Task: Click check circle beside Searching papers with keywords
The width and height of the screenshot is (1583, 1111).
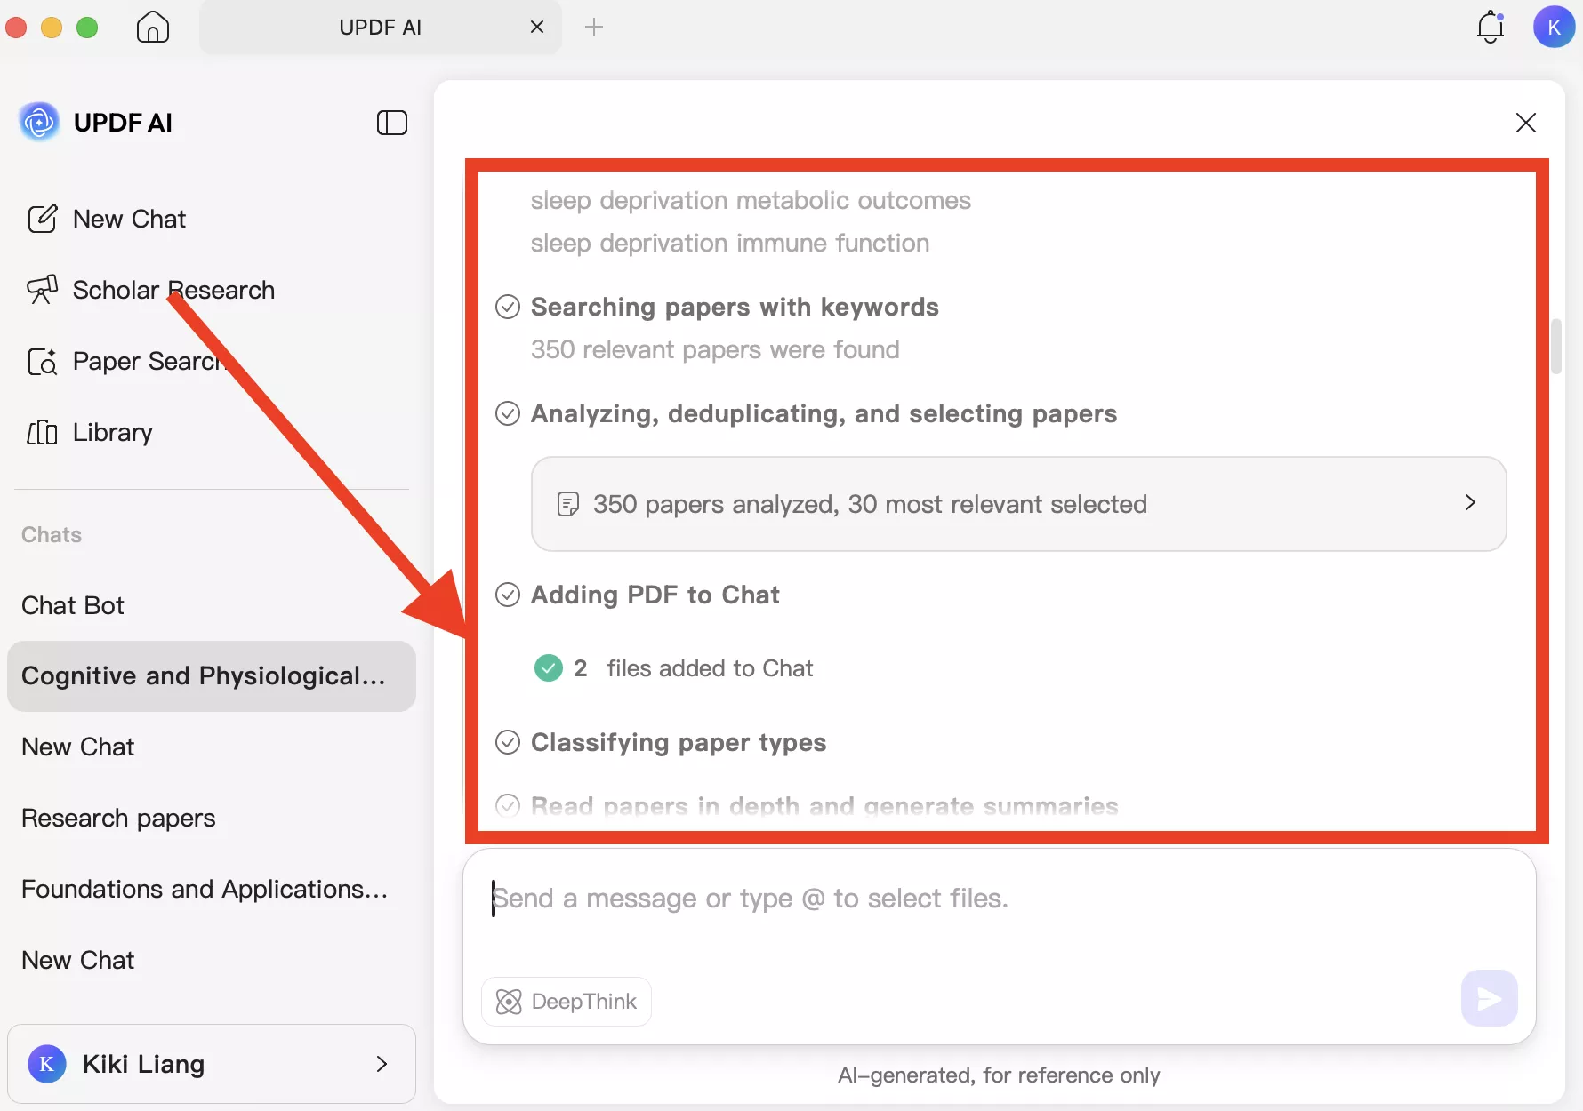Action: (x=508, y=308)
